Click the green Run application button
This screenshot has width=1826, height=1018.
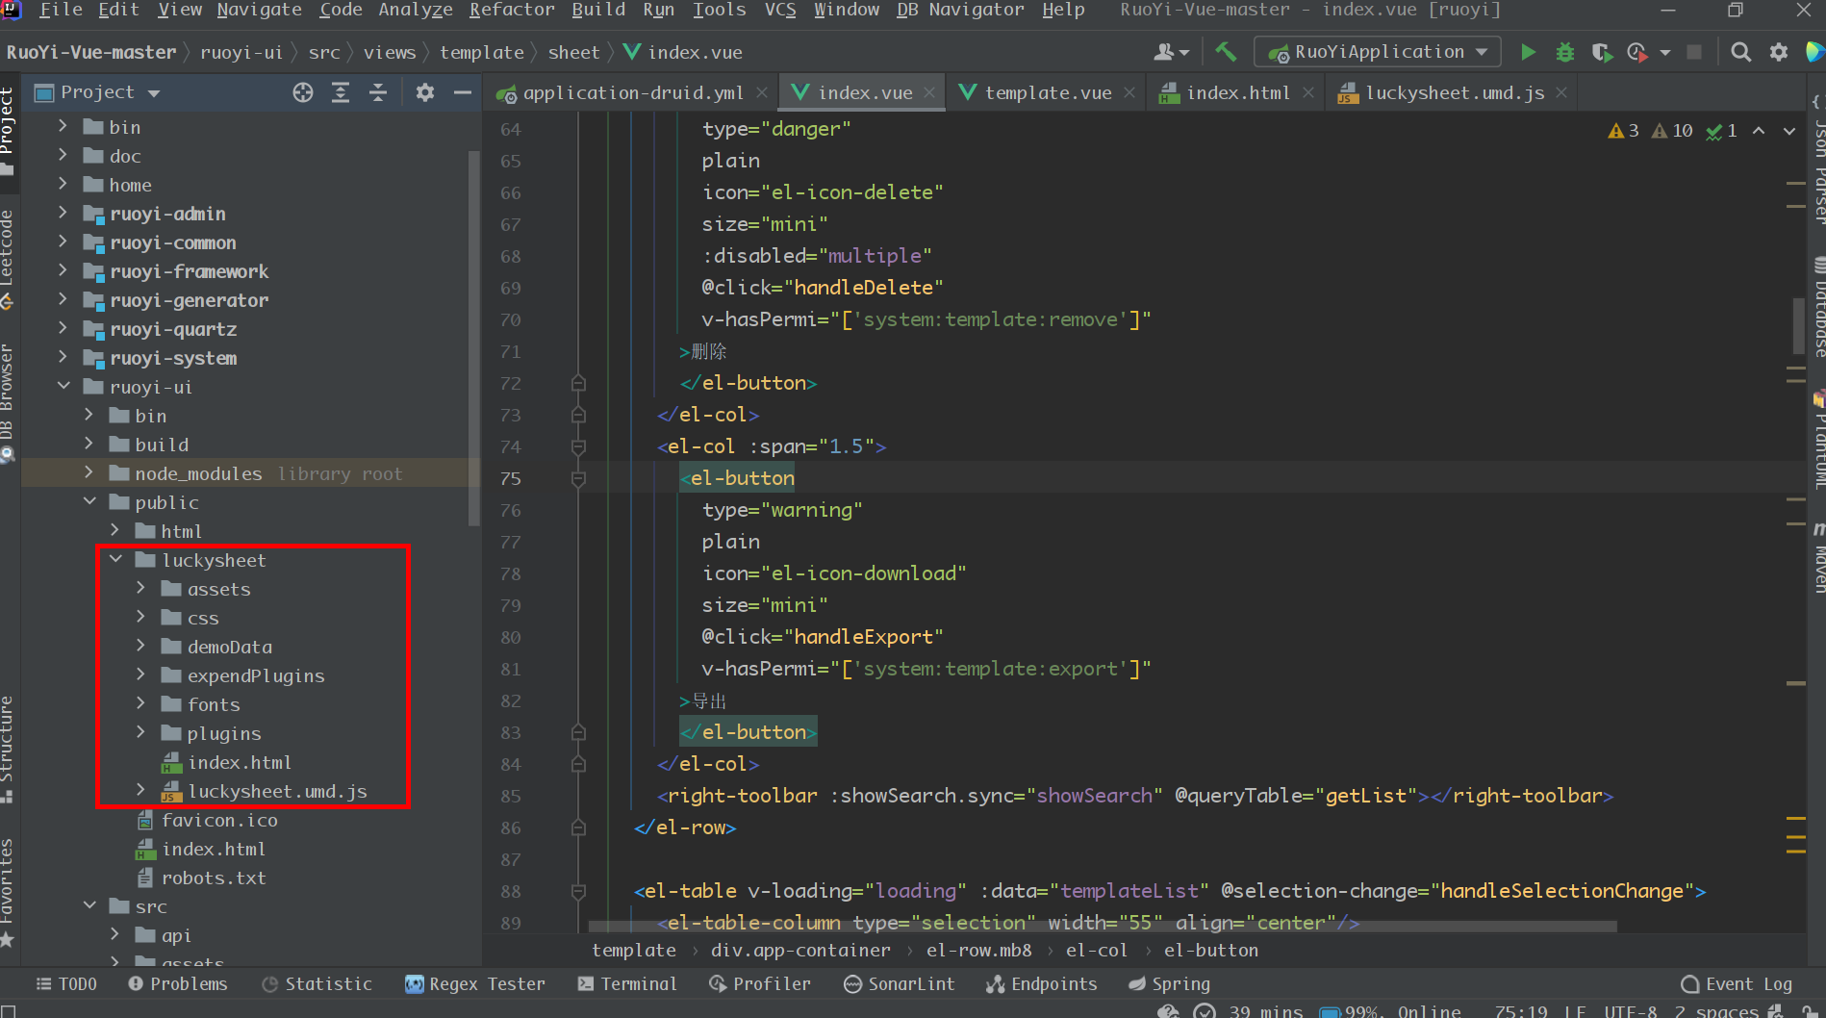[x=1528, y=52]
